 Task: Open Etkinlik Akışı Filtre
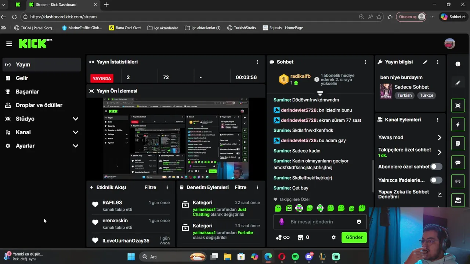pyautogui.click(x=150, y=187)
